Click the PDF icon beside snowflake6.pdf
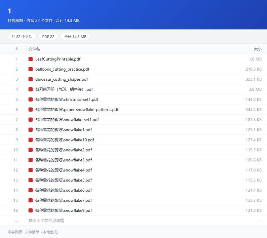Image resolution: width=267 pixels, height=238 pixels. click(x=31, y=190)
